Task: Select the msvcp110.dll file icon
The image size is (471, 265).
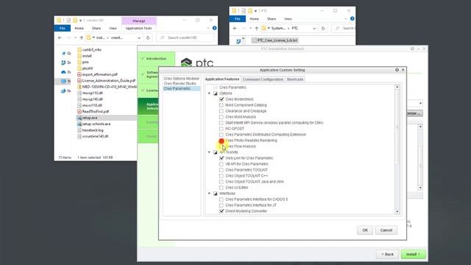Action: point(79,93)
